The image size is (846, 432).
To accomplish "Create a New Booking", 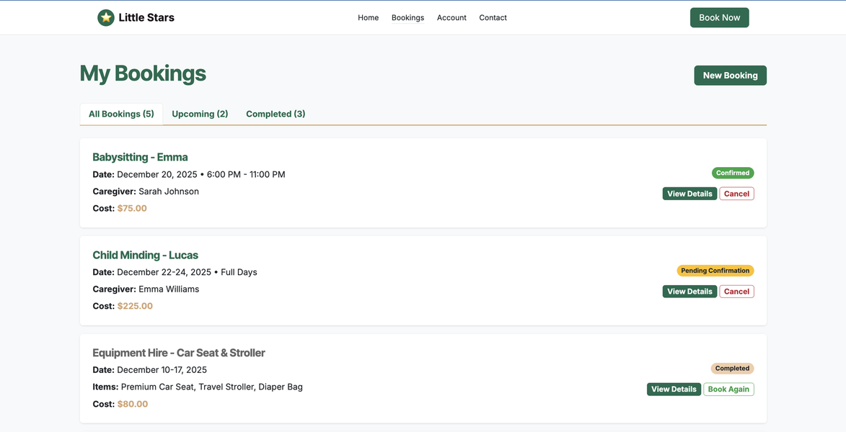I will 730,75.
